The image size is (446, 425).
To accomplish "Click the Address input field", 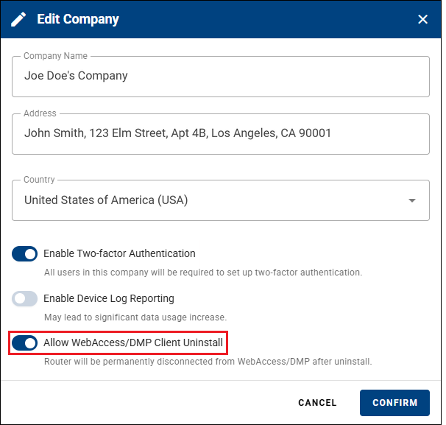I will (221, 134).
